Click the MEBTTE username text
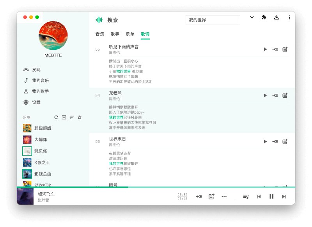The width and height of the screenshot is (312, 227). click(x=53, y=55)
